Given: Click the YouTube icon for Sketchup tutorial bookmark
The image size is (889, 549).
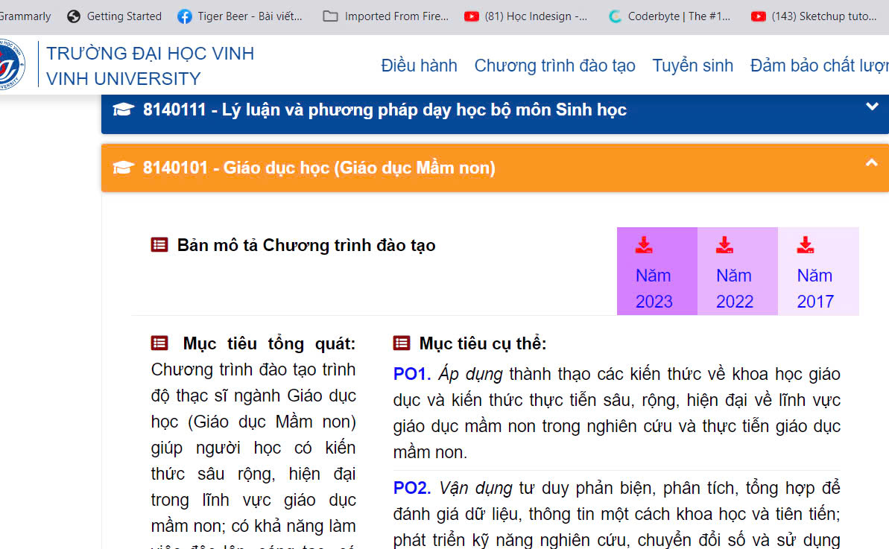Looking at the screenshot, I should click(758, 16).
